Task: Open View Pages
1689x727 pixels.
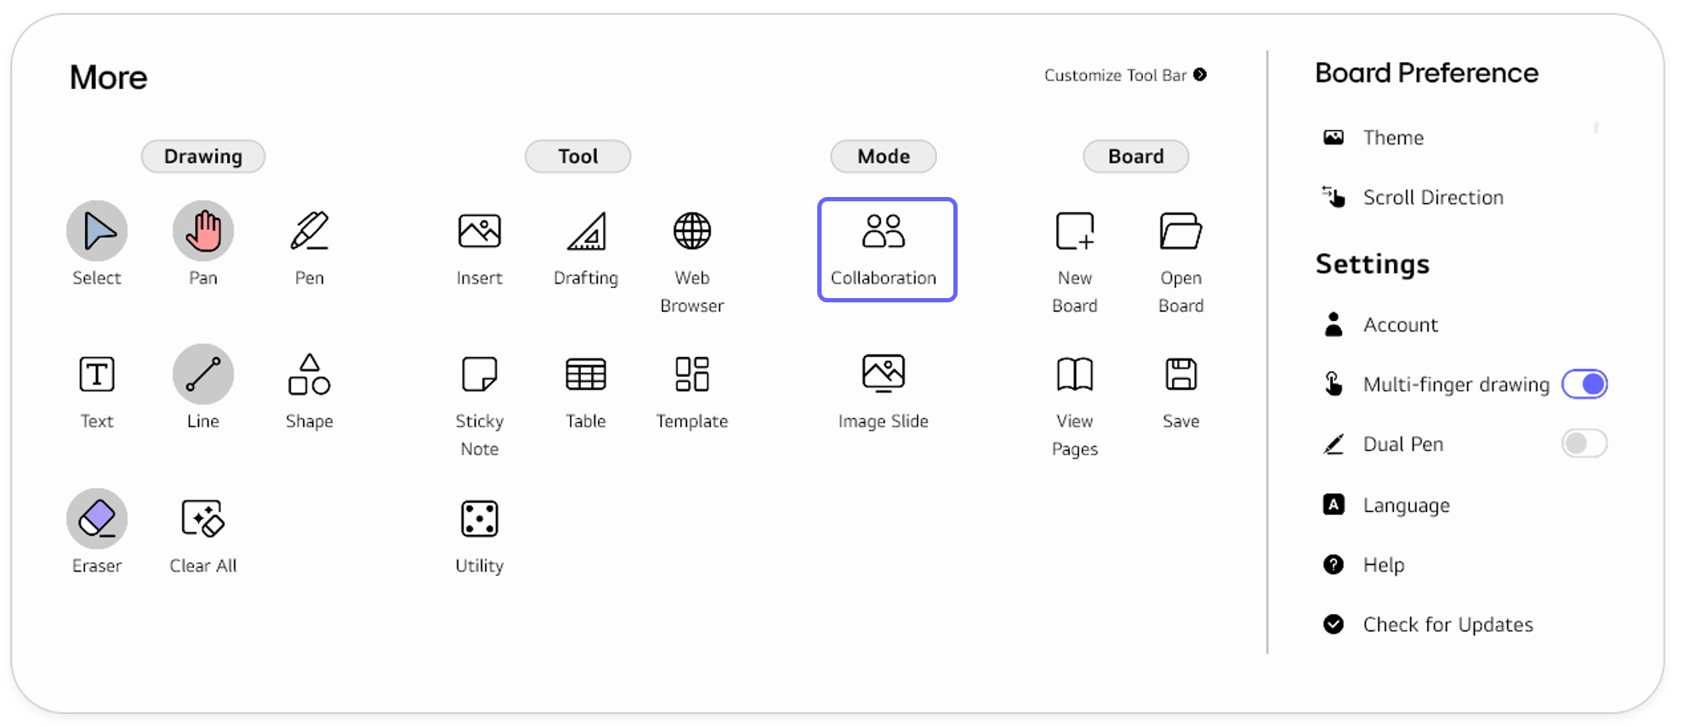Action: tap(1075, 375)
